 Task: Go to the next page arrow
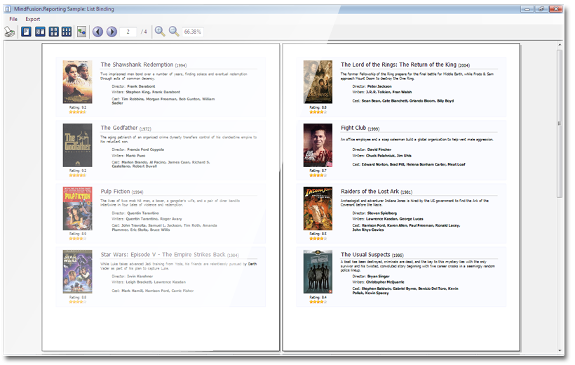111,32
